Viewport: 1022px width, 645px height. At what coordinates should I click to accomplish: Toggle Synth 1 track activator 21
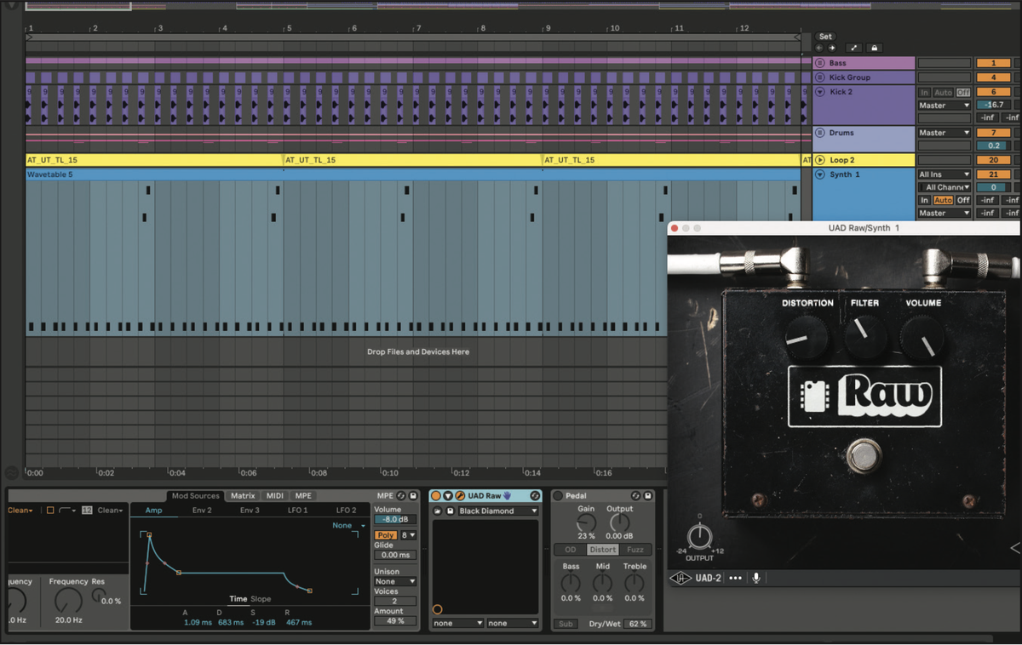993,174
